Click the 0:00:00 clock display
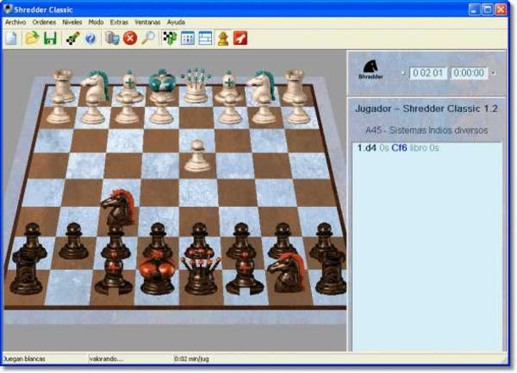Viewport: 517px width, 373px height. 469,73
